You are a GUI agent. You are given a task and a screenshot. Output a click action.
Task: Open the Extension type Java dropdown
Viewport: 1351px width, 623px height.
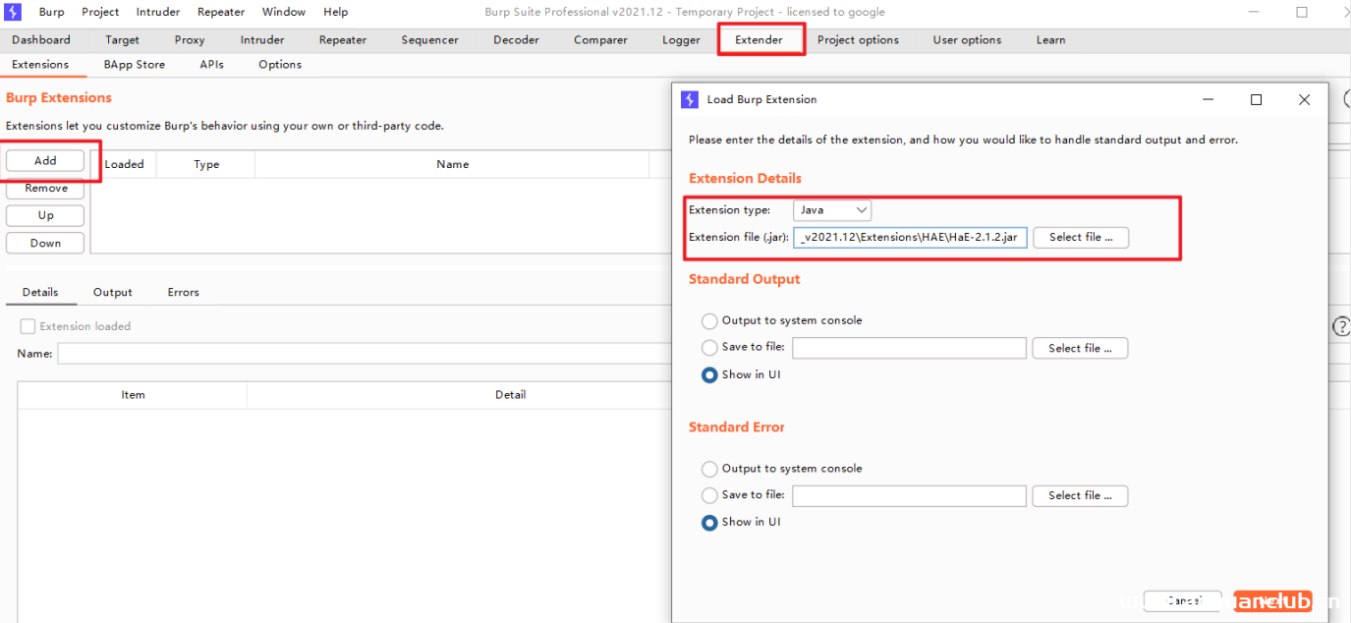831,210
